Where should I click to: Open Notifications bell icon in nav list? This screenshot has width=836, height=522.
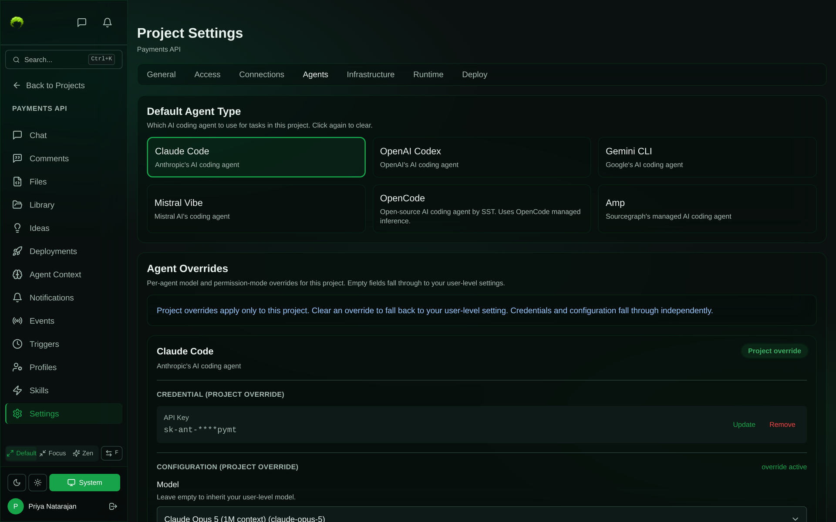pos(17,298)
